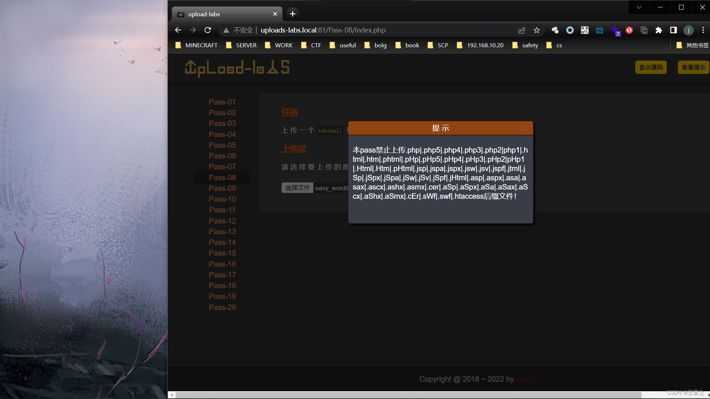710x399 pixels.
Task: Open the QR code extension icon
Action: coord(585,30)
